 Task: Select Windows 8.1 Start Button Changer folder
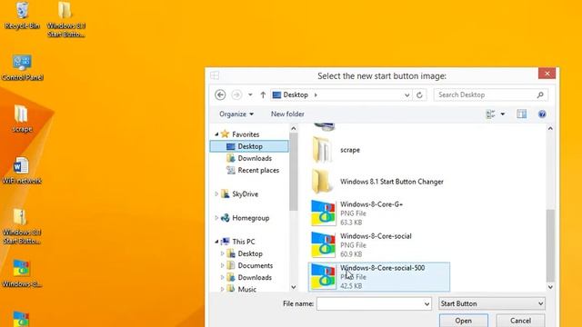tap(379, 182)
